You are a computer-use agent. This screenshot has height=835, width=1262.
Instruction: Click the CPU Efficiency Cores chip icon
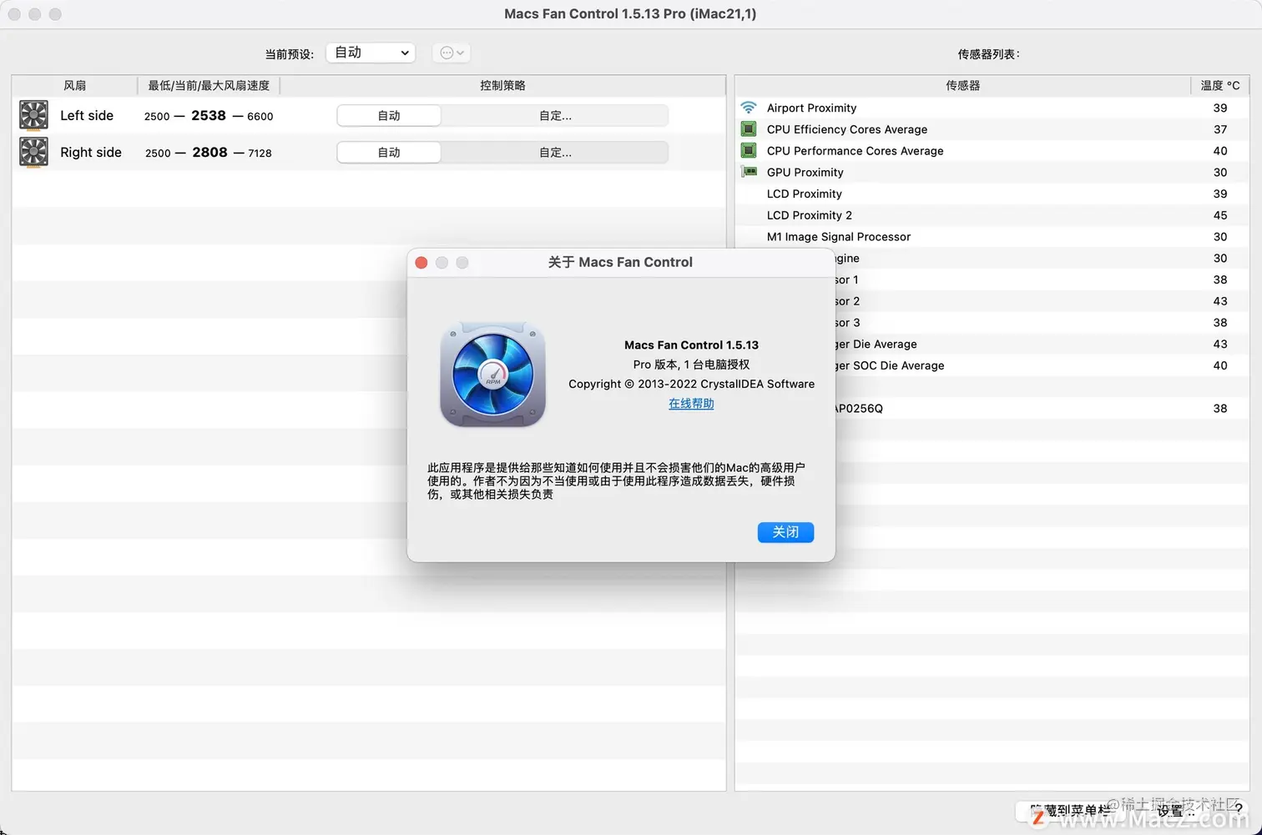coord(749,129)
